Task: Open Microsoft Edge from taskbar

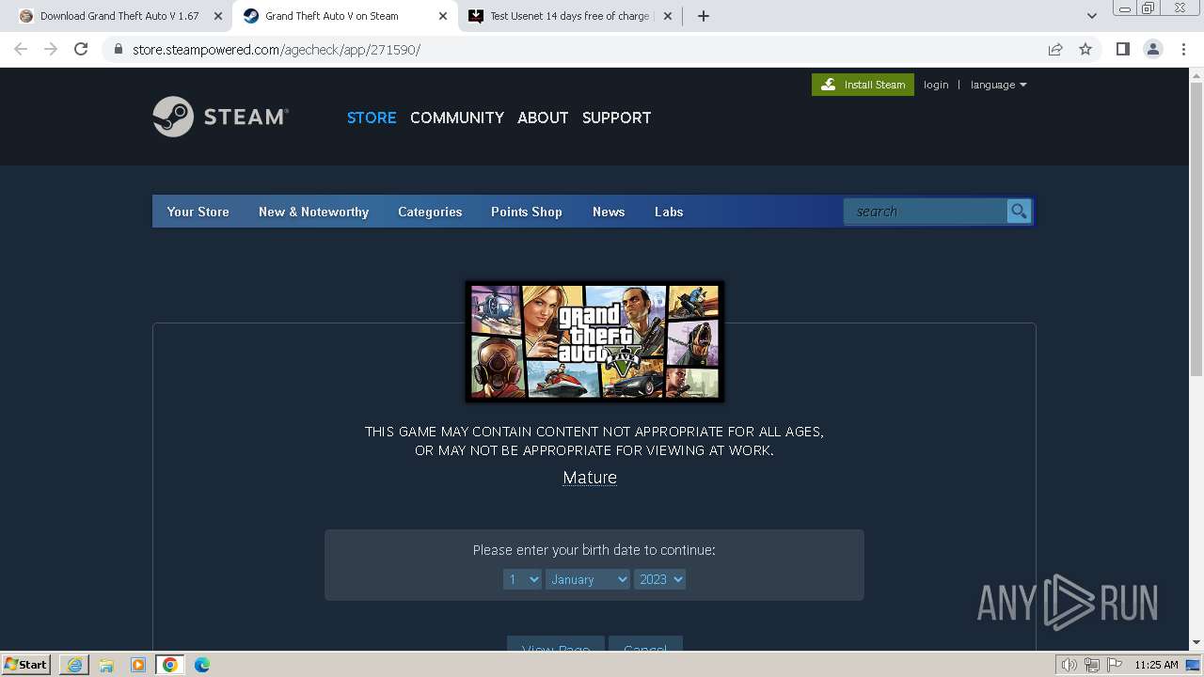Action: click(x=202, y=665)
